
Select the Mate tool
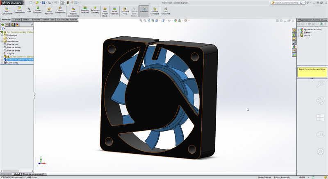(29, 10)
